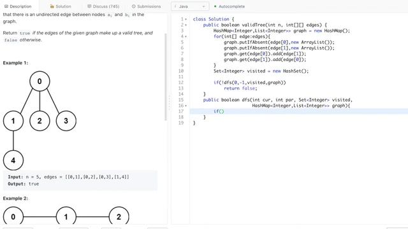Click 'return false;' on line 13
Screen dimensions: 408x229
[240, 88]
